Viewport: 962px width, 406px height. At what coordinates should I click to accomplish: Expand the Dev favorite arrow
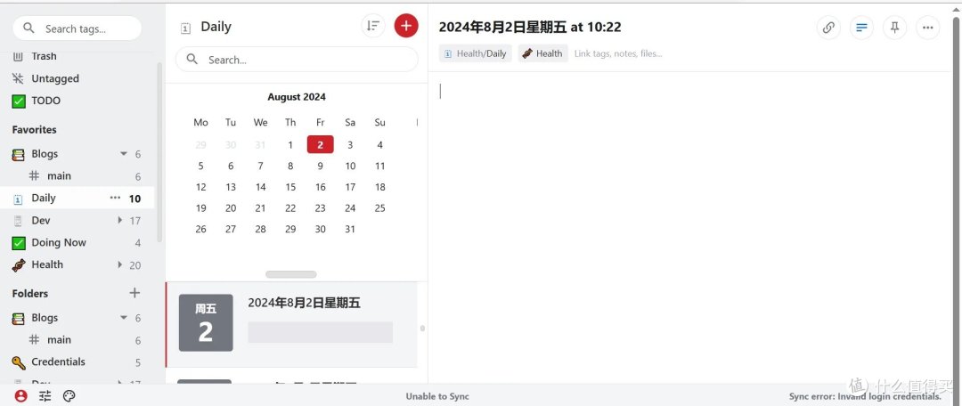tap(120, 220)
